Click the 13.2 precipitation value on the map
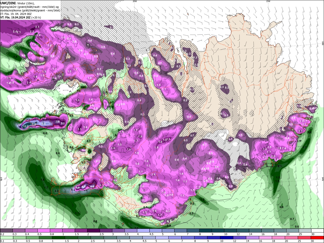The width and height of the screenshot is (324, 243). 26,126
